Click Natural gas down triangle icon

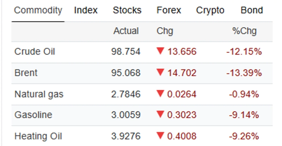(161, 94)
